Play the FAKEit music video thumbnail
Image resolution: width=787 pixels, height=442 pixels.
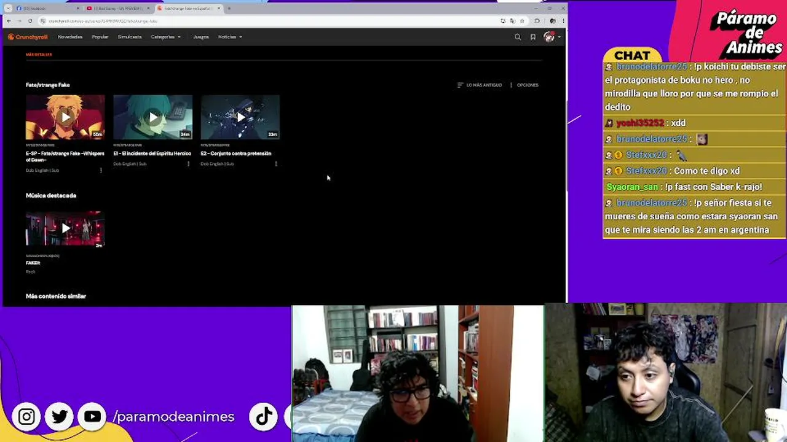coord(65,229)
